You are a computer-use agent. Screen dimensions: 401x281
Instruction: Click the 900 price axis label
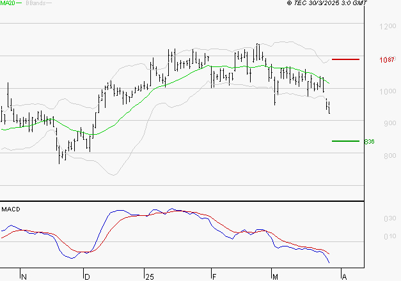(389, 123)
